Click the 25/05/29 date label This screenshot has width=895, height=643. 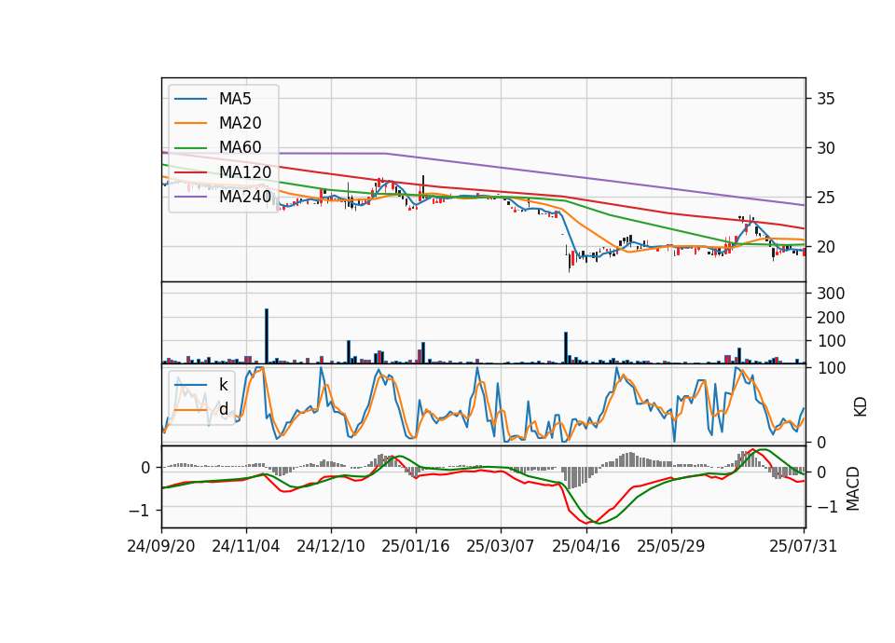[670, 546]
